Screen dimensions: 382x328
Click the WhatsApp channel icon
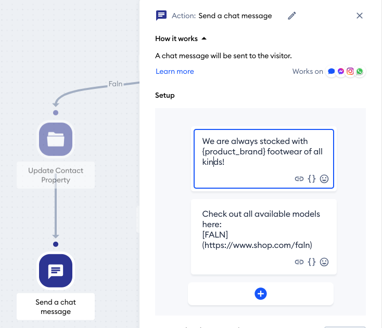point(360,72)
